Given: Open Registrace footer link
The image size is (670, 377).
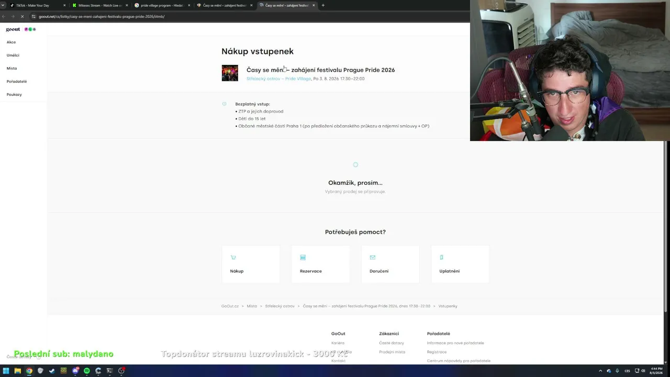Looking at the screenshot, I should click(x=437, y=352).
